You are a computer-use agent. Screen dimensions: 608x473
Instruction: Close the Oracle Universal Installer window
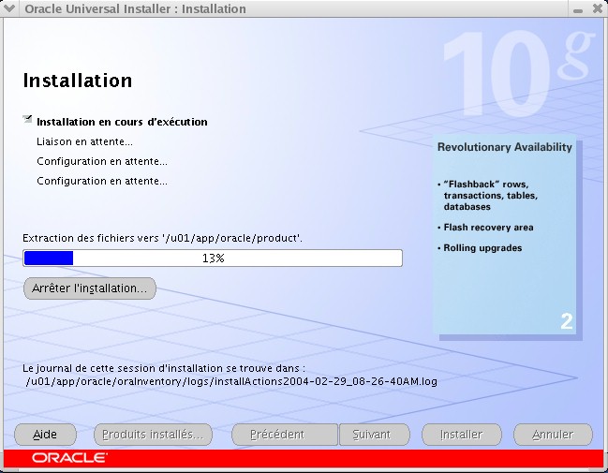pyautogui.click(x=597, y=9)
